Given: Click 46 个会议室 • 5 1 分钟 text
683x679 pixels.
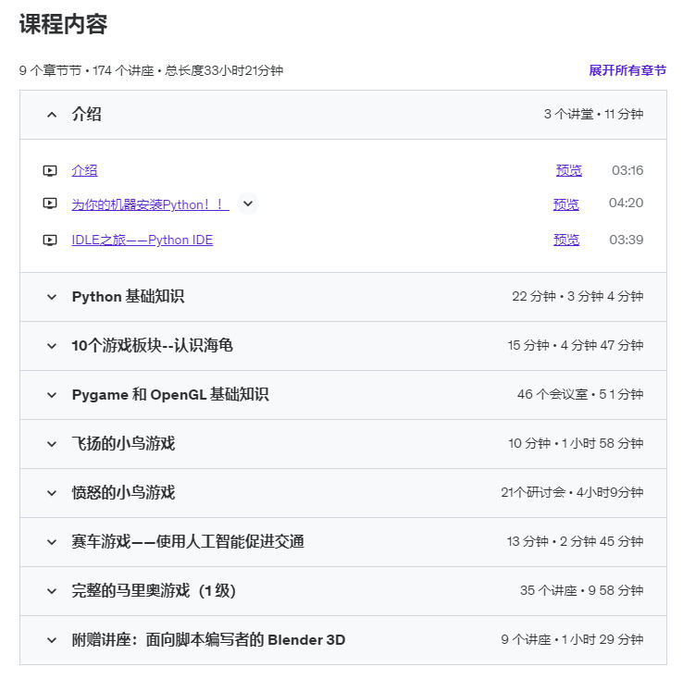Looking at the screenshot, I should pos(580,394).
